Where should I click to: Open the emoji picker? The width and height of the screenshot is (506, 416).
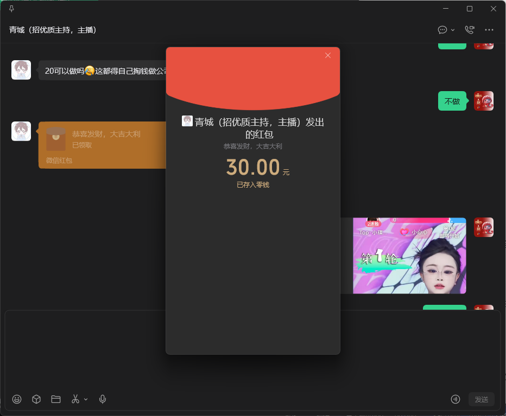(17, 399)
